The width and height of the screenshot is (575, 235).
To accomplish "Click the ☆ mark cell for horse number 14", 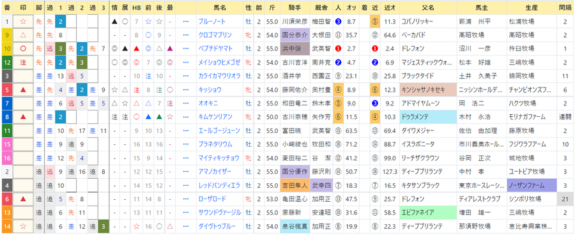I will coord(23,226).
